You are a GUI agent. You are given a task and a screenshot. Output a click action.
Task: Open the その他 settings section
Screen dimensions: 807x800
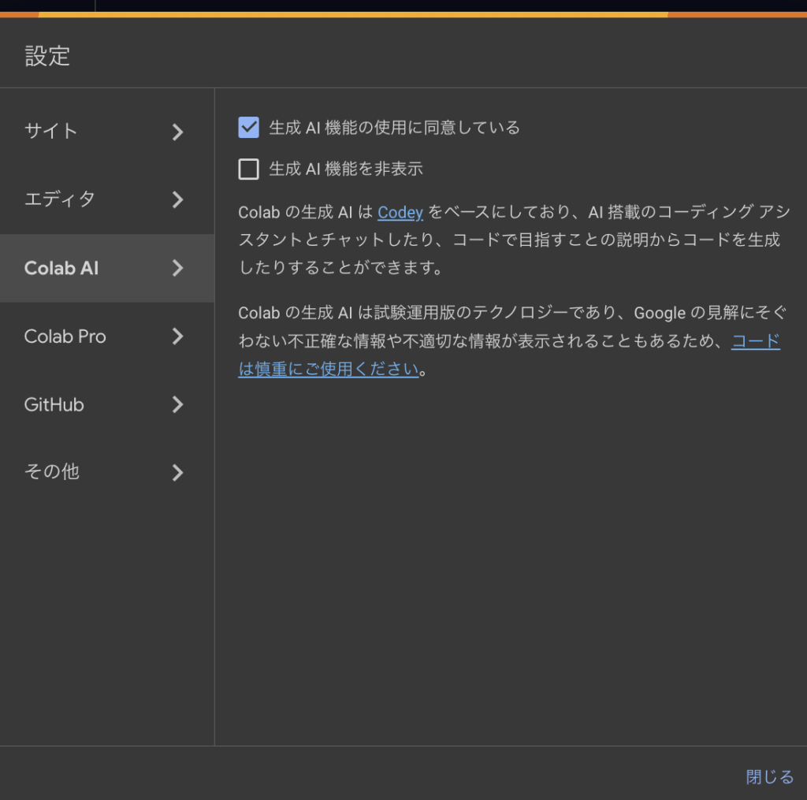tap(52, 472)
